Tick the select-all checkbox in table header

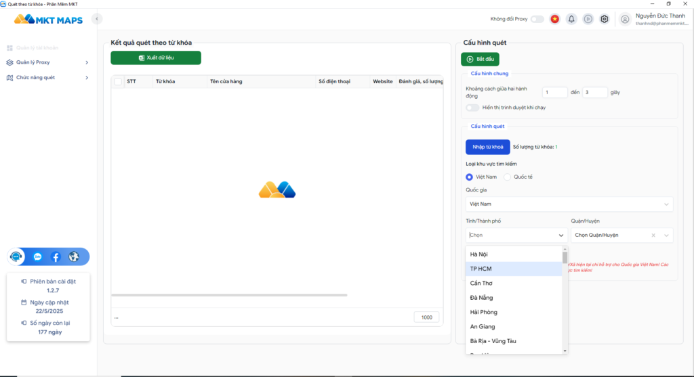tap(118, 82)
